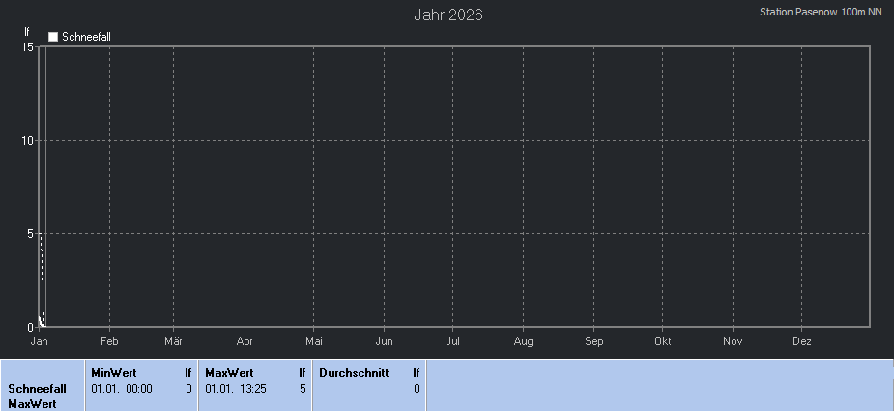
Task: Click the Feb label on the x-axis
Action: pos(109,341)
